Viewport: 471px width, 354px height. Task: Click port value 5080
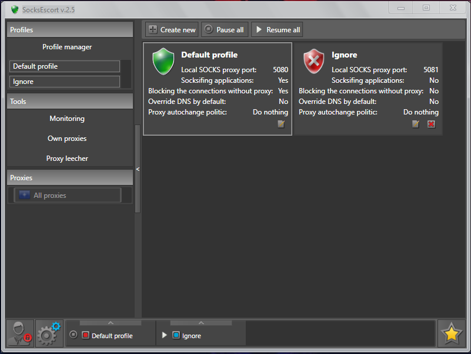[x=280, y=70]
